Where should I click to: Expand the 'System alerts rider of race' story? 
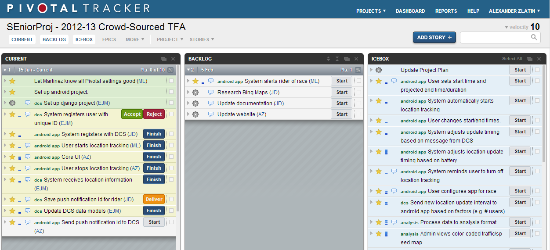click(188, 81)
